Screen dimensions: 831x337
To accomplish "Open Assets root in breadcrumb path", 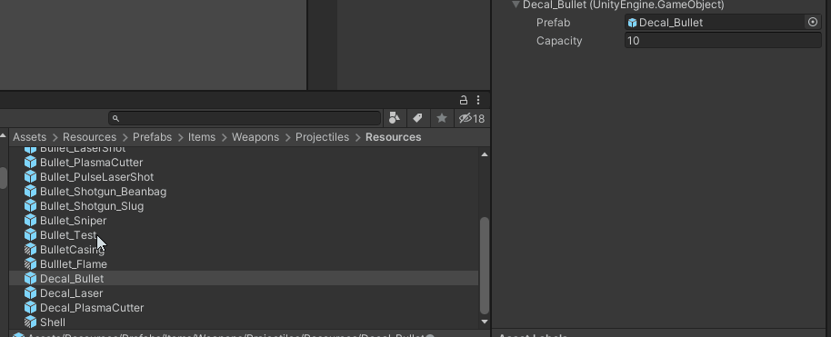I will click(30, 137).
